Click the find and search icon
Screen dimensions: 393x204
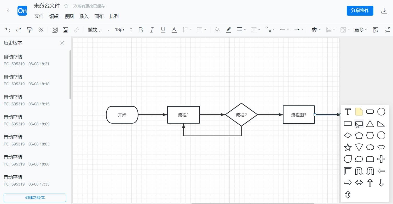coord(375,30)
